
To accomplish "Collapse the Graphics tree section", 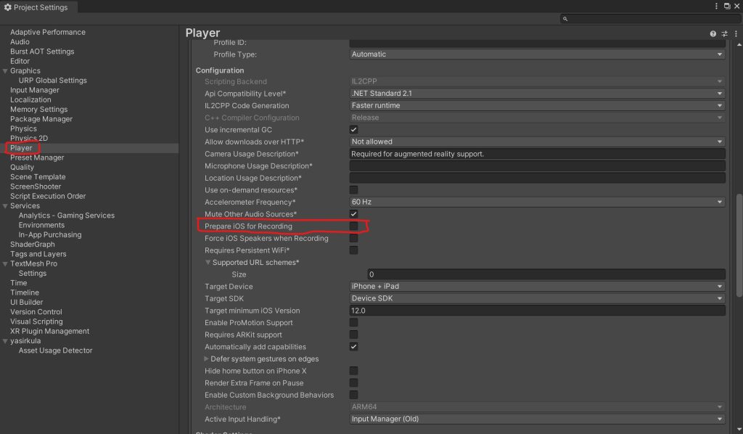I will (x=5, y=71).
